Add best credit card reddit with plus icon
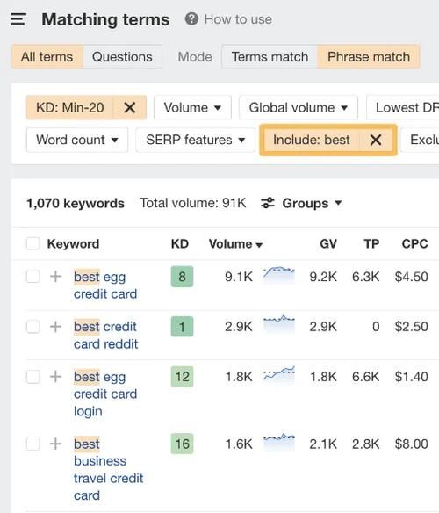439x513 pixels. [x=55, y=327]
